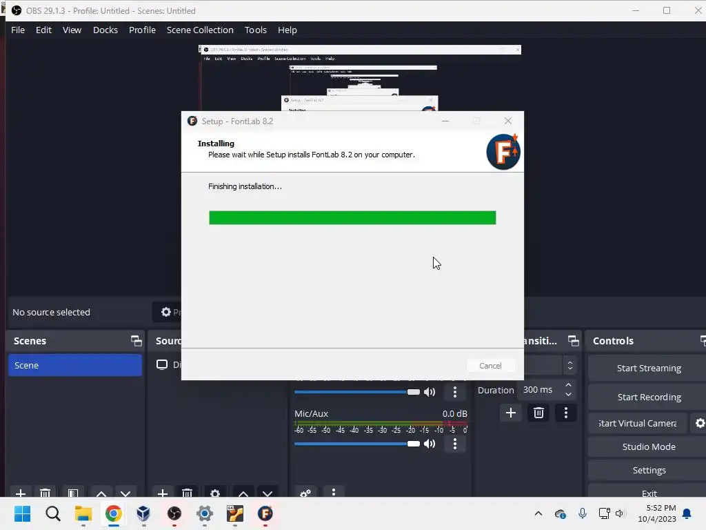Open advanced audio properties gears icon
Screen dimensions: 706x530
(305, 493)
